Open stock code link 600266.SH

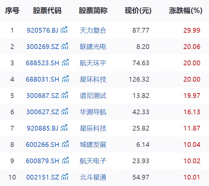tap(42, 145)
